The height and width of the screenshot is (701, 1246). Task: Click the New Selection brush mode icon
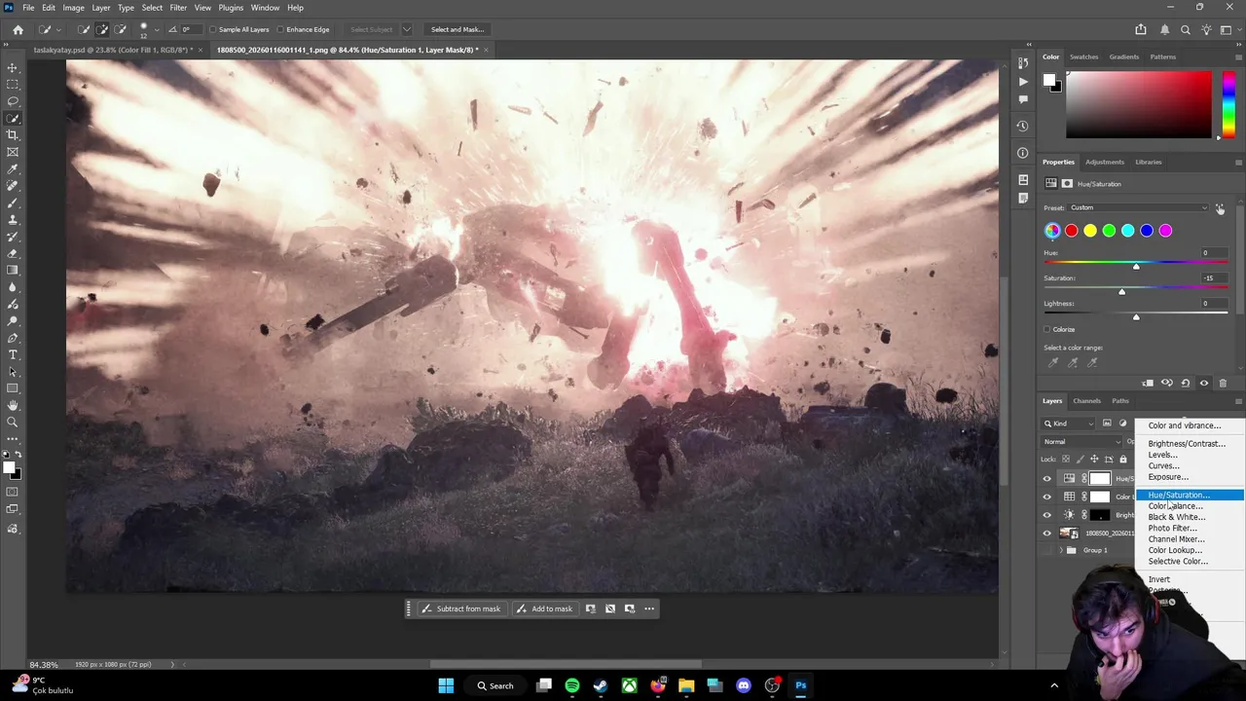pyautogui.click(x=84, y=29)
